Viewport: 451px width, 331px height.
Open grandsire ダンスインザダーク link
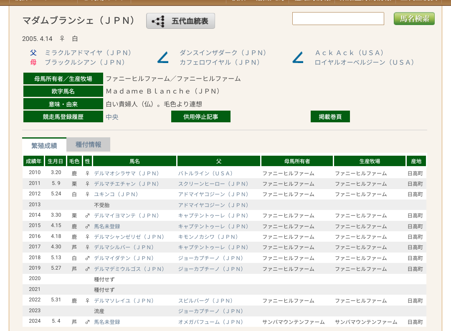[223, 53]
